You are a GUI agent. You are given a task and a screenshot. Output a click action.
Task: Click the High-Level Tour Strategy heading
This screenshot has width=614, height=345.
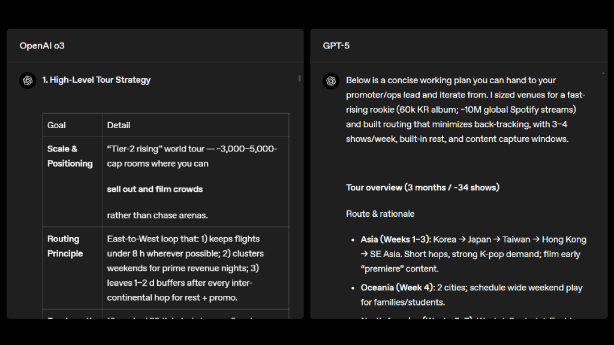pyautogui.click(x=96, y=80)
